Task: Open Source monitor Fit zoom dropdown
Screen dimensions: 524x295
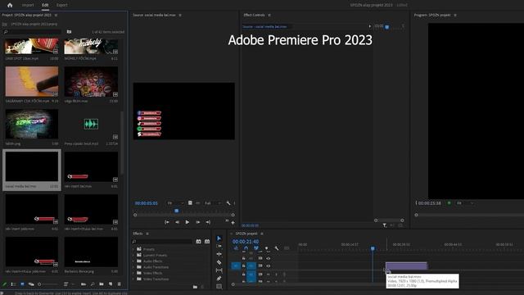Action: (x=175, y=203)
